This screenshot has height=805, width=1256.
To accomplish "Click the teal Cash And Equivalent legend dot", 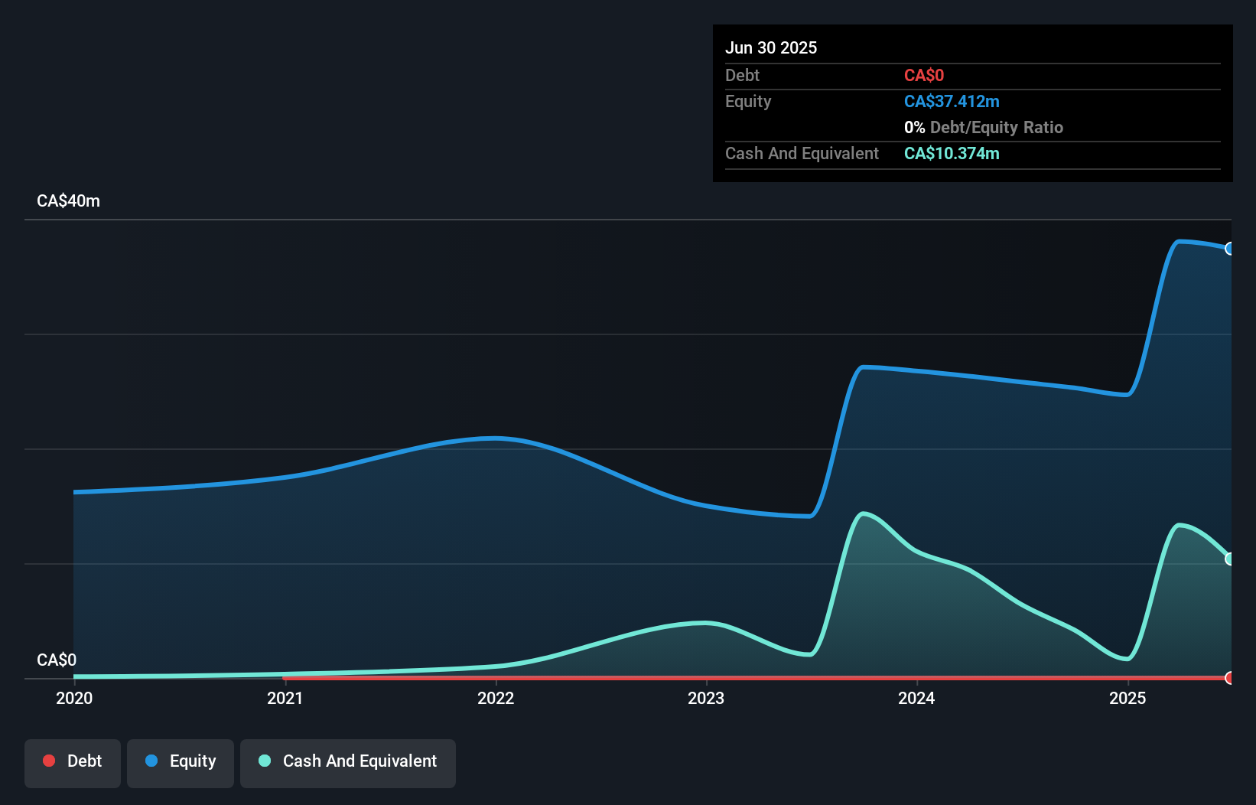I will [264, 761].
